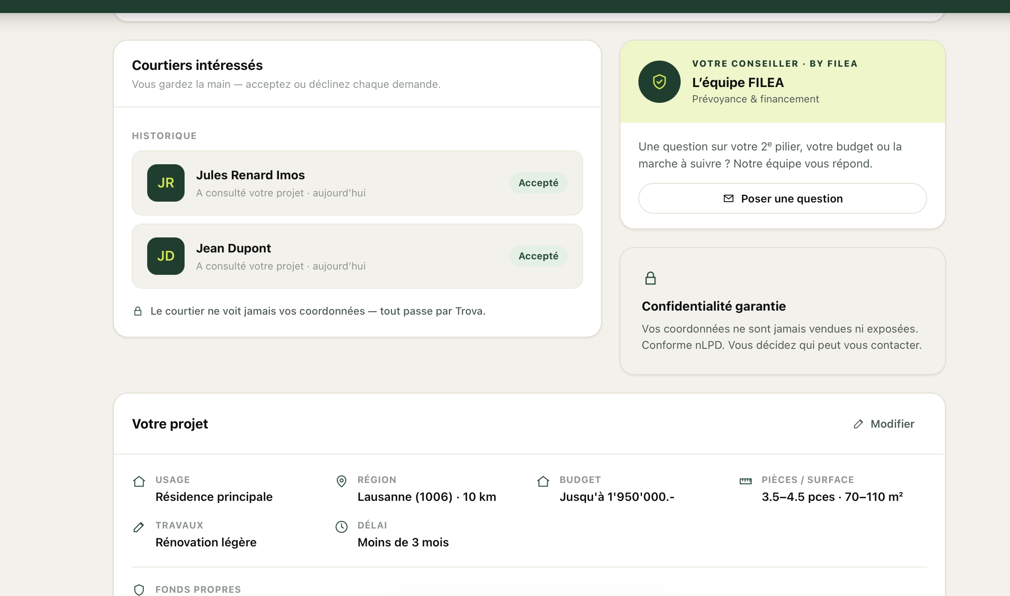Click the Accepté badge for Jules Renard Imos
Image resolution: width=1010 pixels, height=596 pixels.
pyautogui.click(x=538, y=183)
